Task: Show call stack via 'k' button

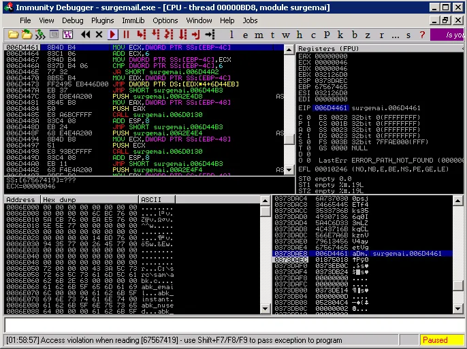Action: [340, 34]
